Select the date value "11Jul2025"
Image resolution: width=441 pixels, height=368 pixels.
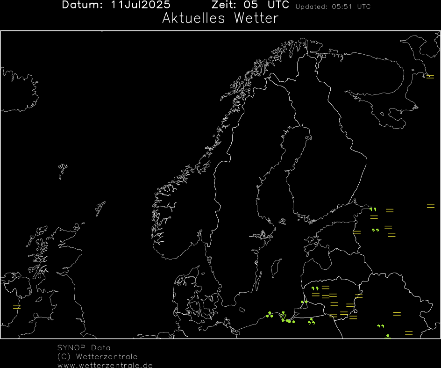click(141, 5)
